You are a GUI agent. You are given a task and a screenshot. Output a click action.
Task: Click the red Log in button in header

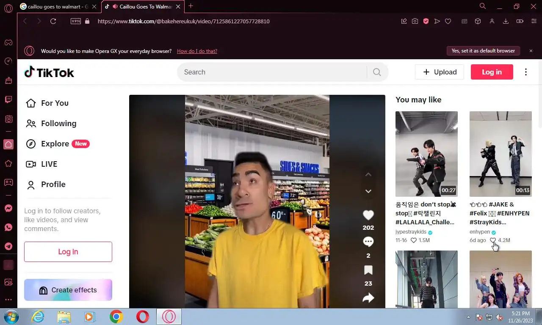[492, 72]
